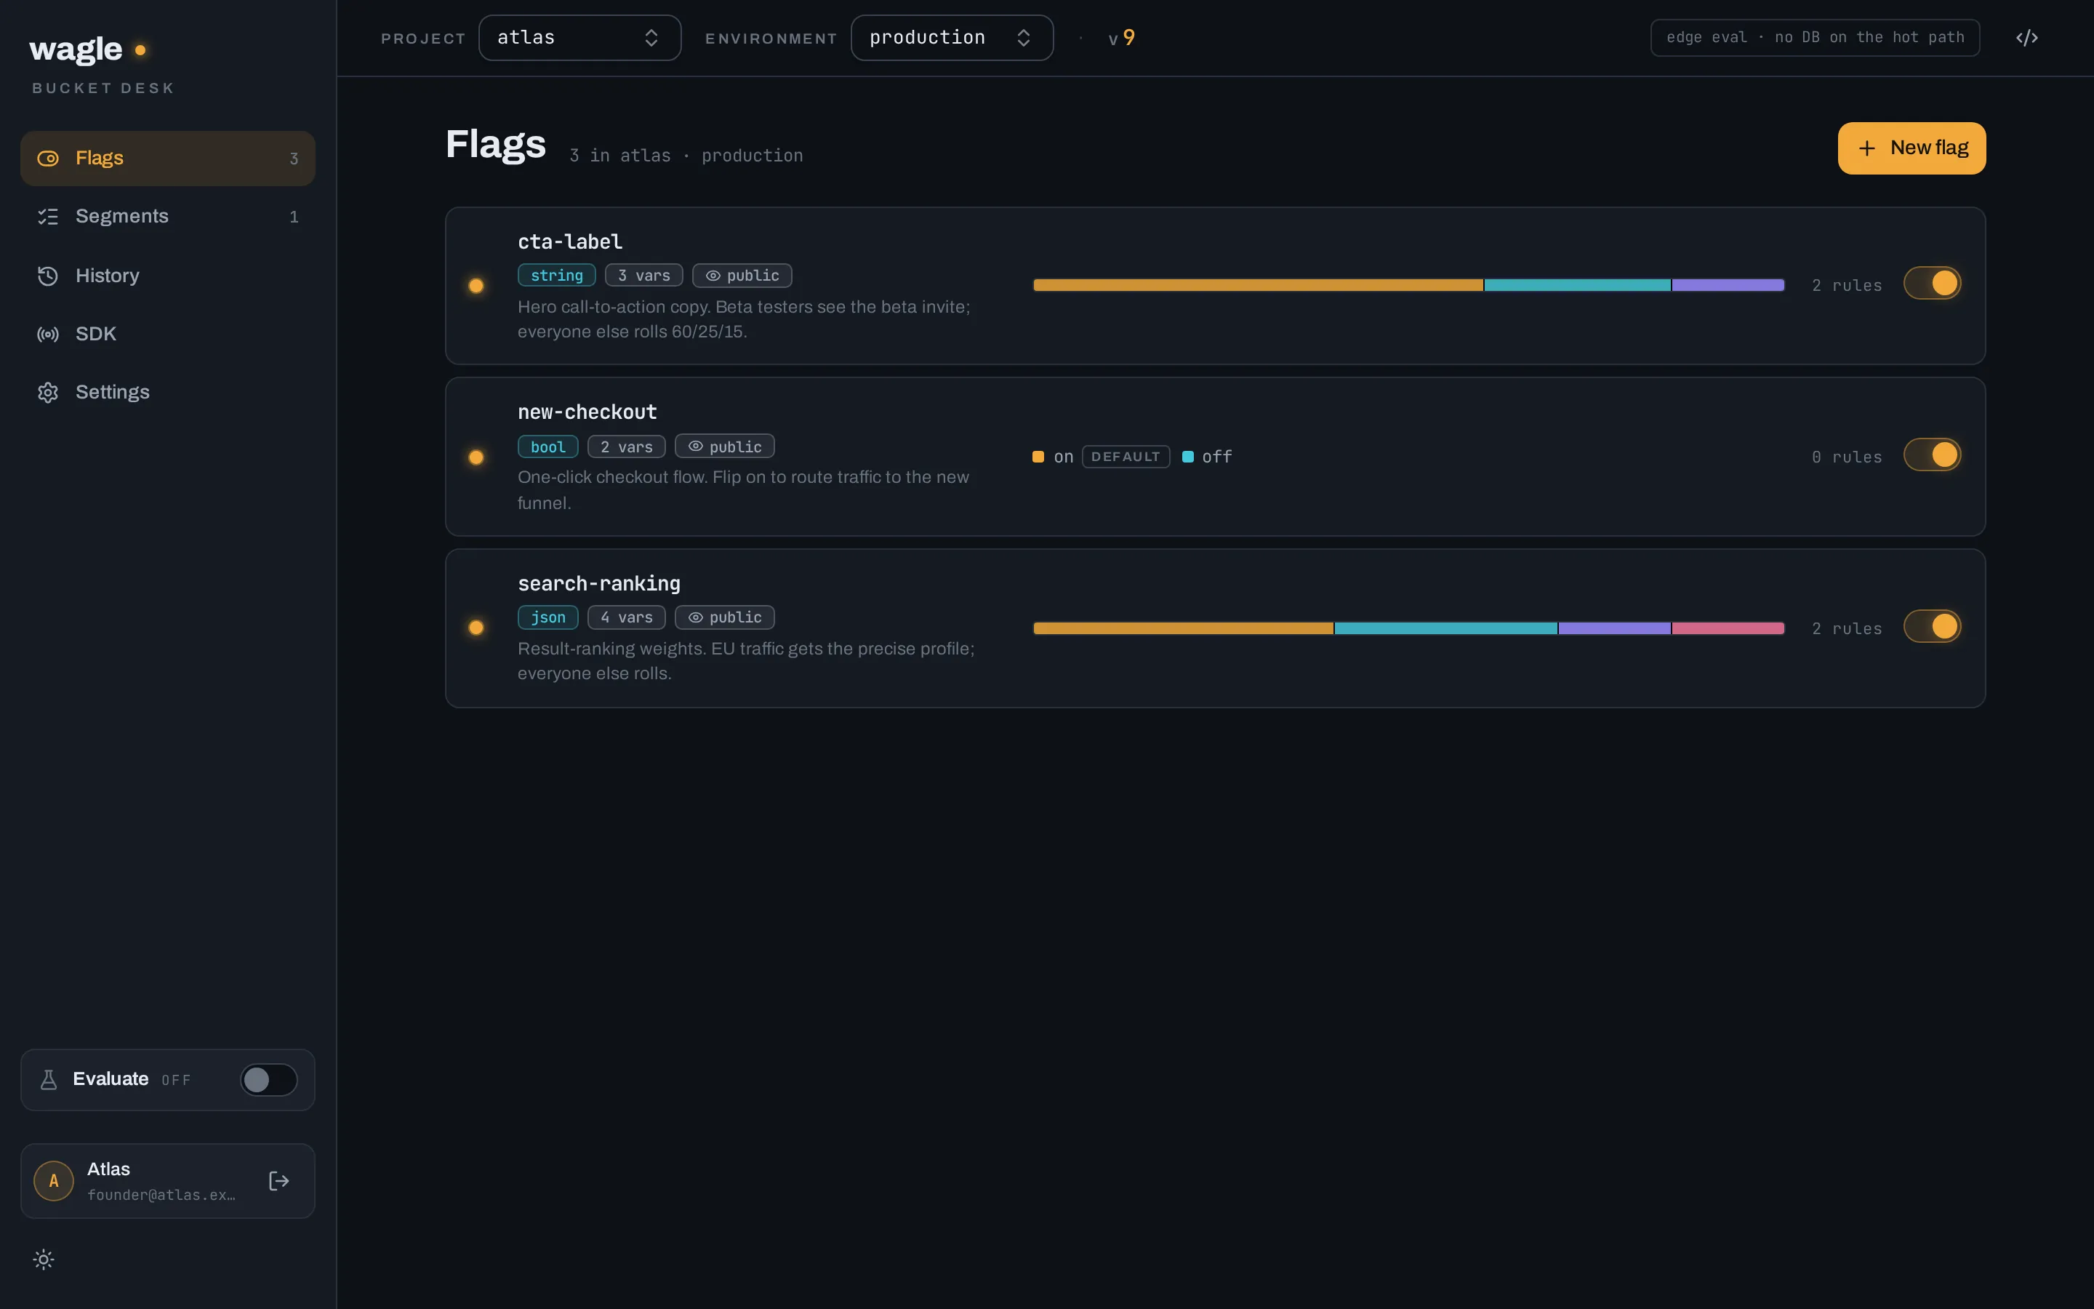This screenshot has width=2094, height=1309.
Task: Click purple segment of cta-label rollout bar
Action: pos(1728,285)
